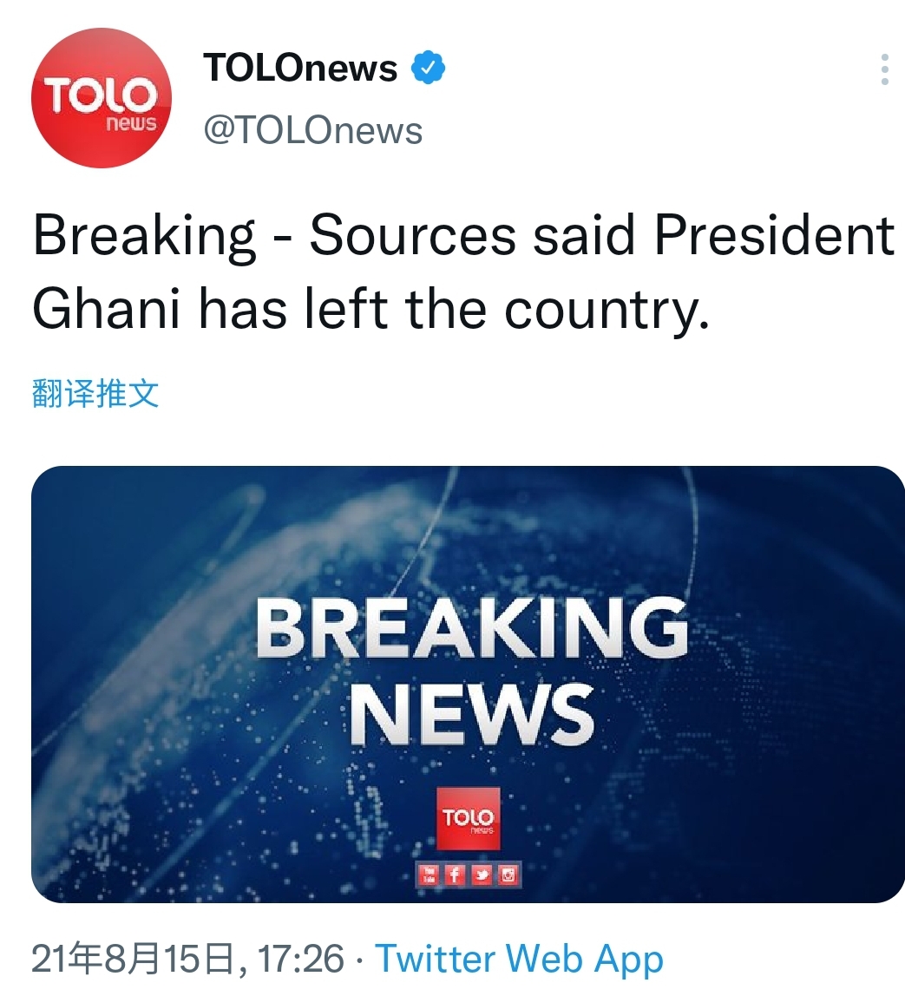Click the word BREAKING in the image
The height and width of the screenshot is (996, 905).
(471, 630)
